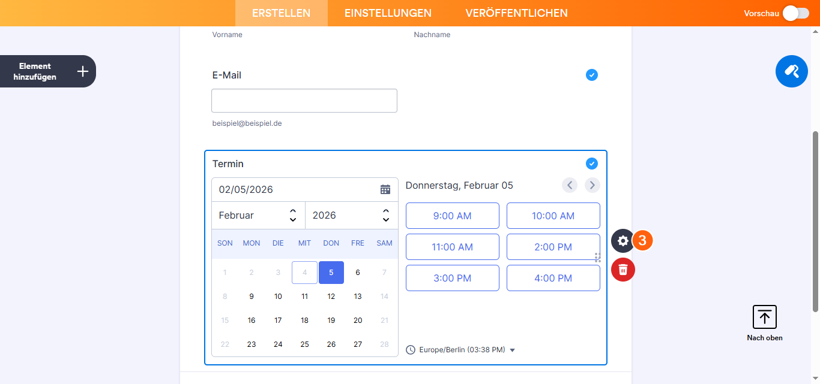Click the drag handle beside the time slots
Image resolution: width=820 pixels, height=384 pixels.
click(597, 258)
